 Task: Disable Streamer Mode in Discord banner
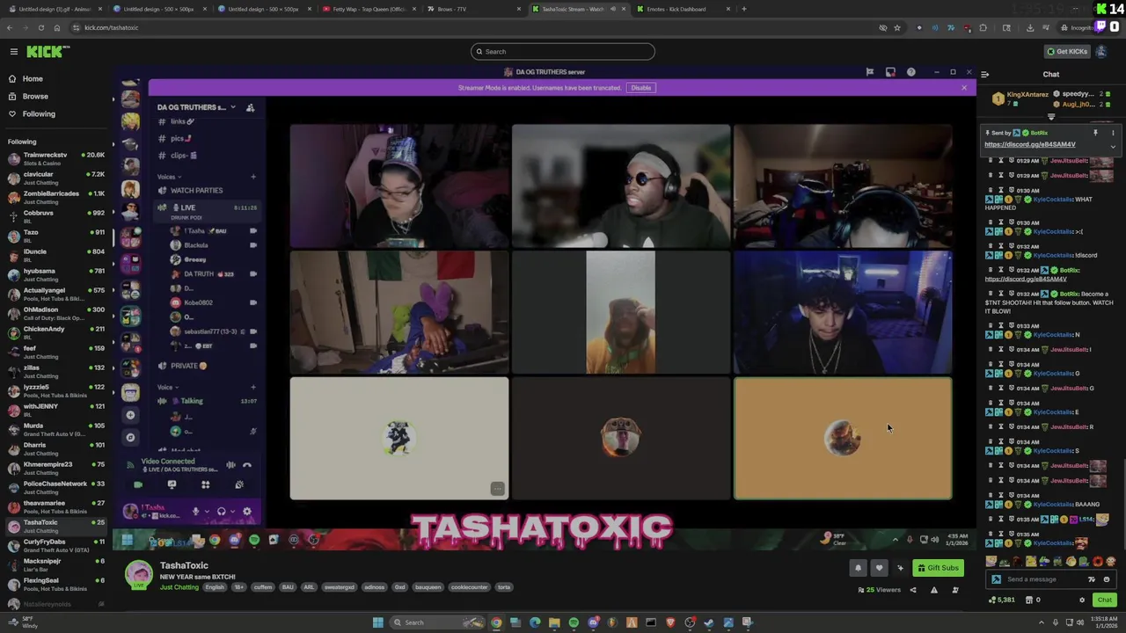tap(640, 88)
